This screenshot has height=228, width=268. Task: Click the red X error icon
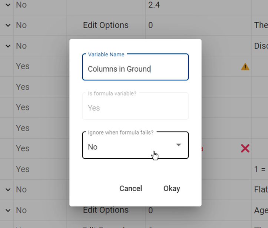click(x=245, y=148)
